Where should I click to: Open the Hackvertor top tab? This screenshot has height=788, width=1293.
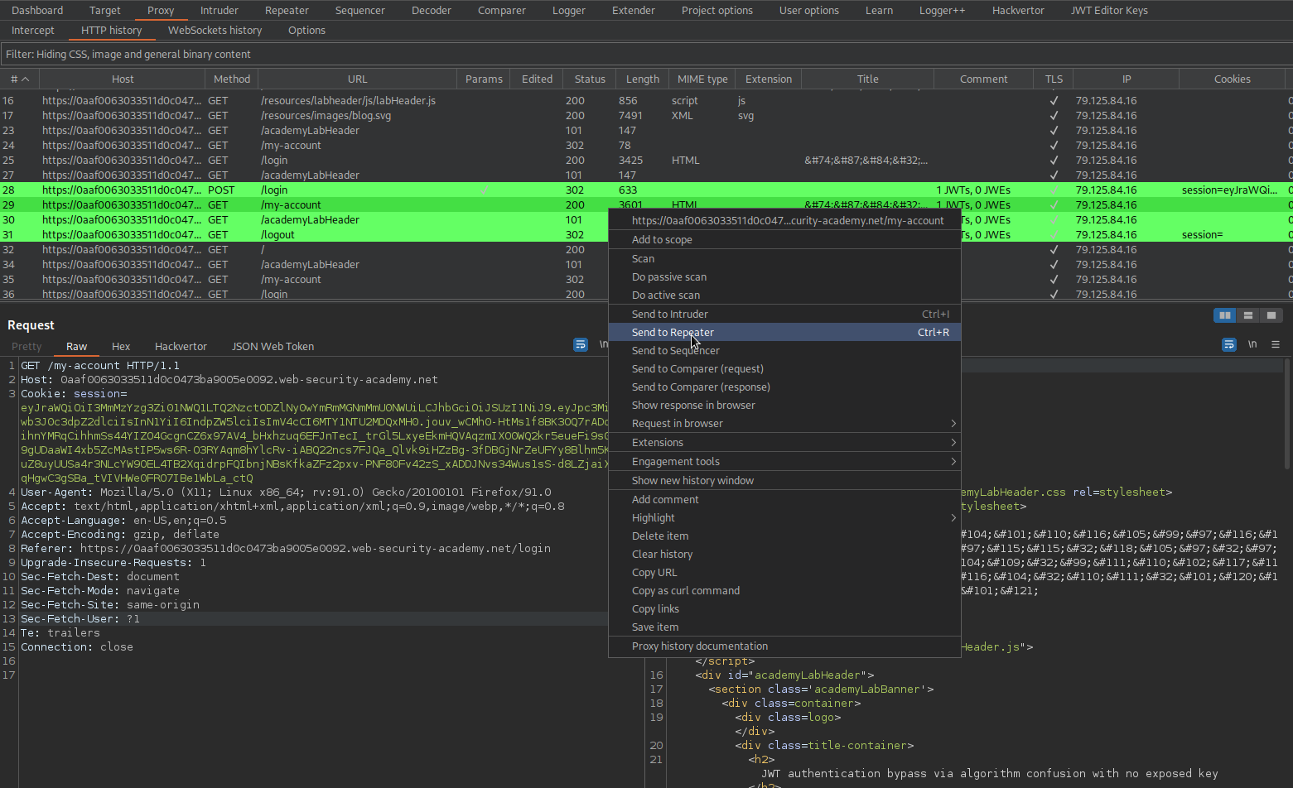tap(1018, 11)
